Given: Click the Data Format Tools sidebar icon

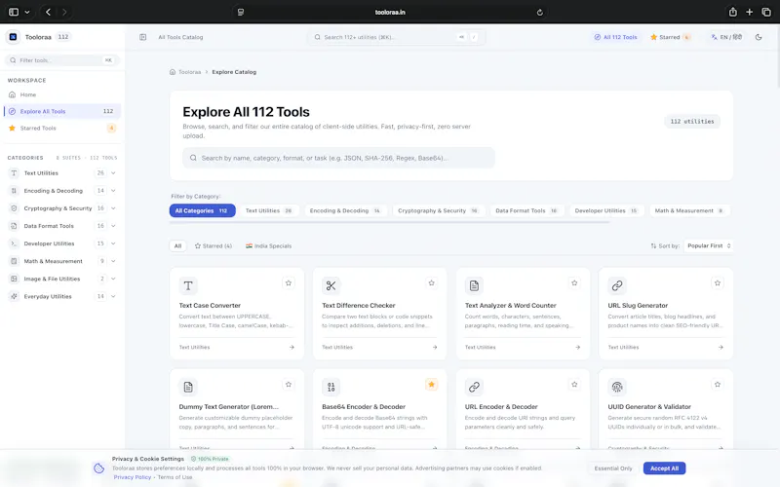Looking at the screenshot, I should [x=14, y=226].
